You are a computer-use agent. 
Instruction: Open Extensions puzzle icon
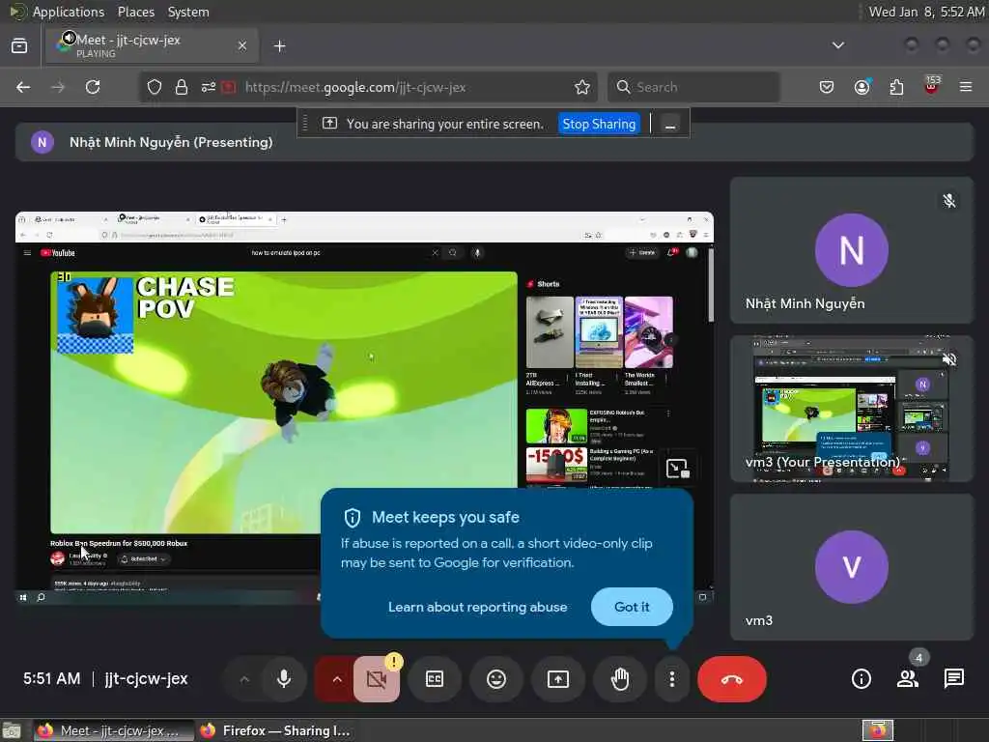(896, 87)
